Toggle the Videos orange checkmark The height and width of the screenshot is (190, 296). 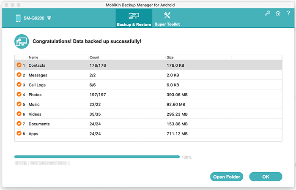point(19,114)
